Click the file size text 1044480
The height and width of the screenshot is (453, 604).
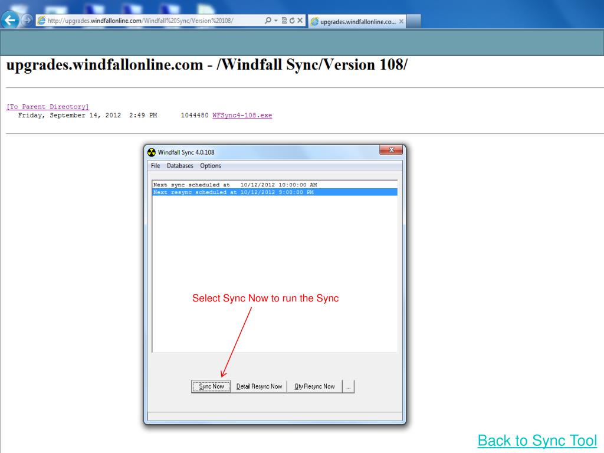[195, 115]
